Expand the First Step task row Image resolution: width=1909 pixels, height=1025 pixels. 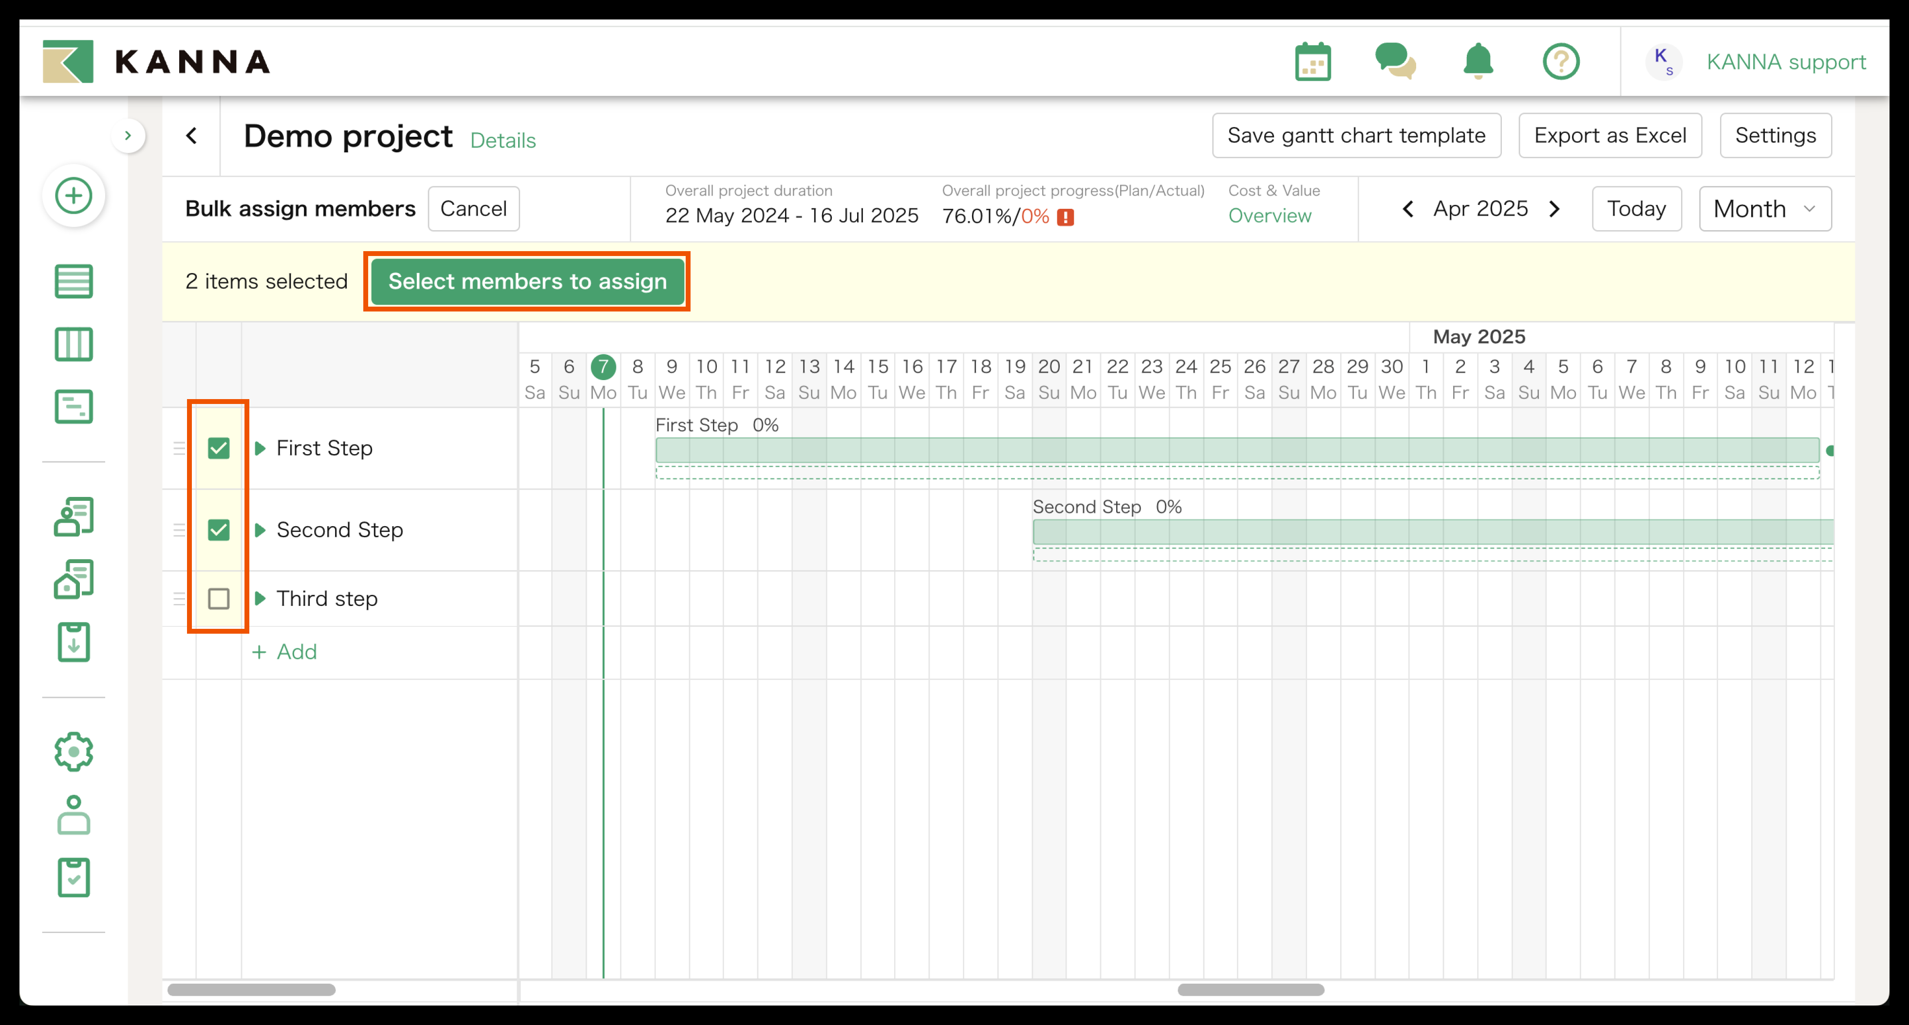point(260,447)
